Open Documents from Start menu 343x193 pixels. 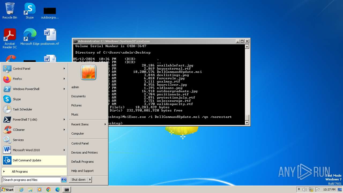(x=79, y=96)
